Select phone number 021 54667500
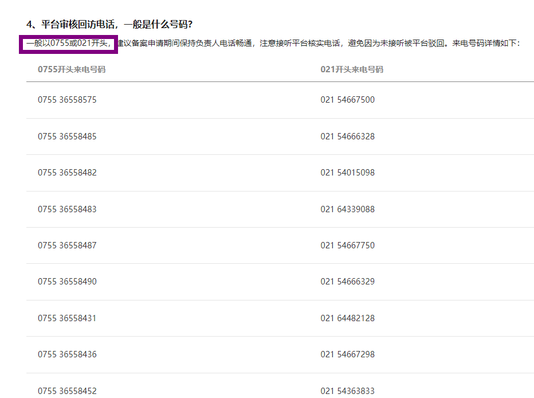Screen dimensions: 534x398 tap(347, 100)
